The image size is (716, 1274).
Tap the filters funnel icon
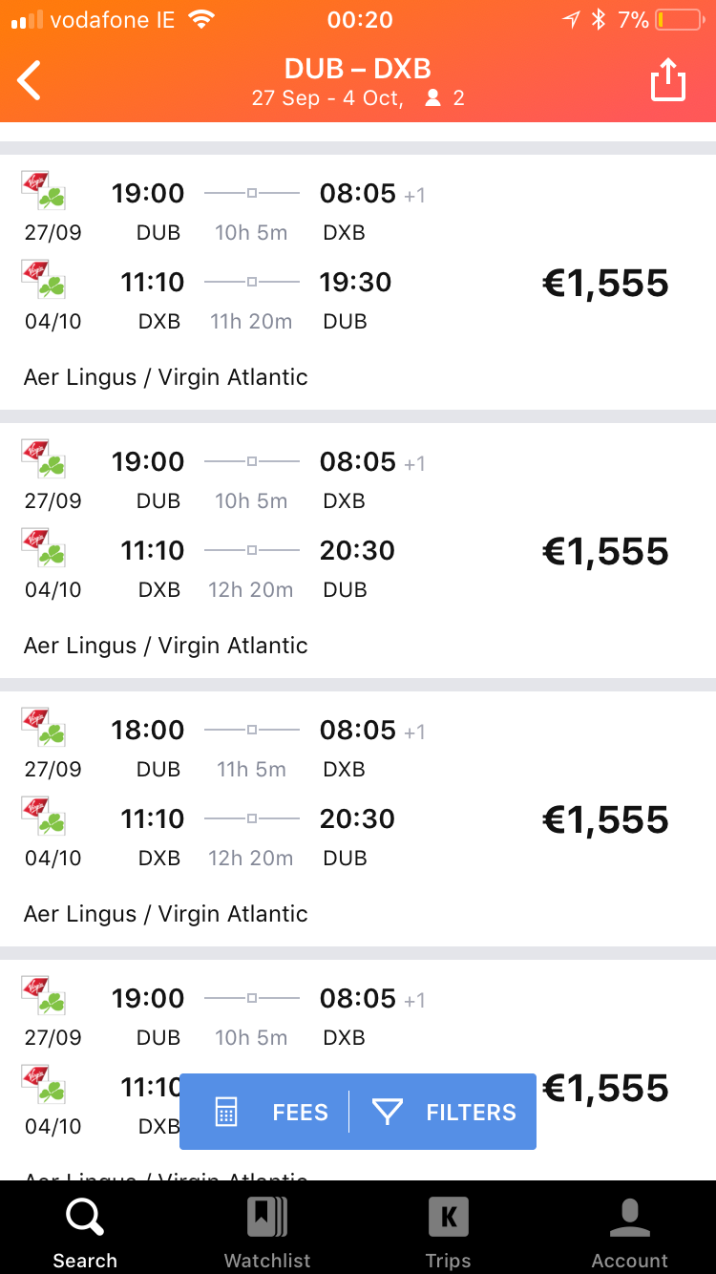[x=387, y=1112]
